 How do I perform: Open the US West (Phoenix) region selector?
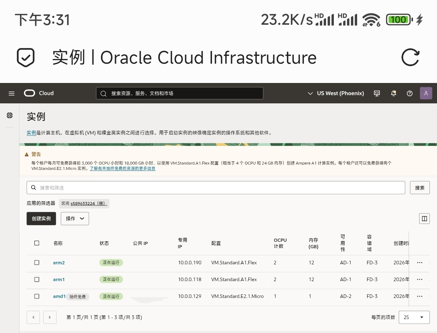(336, 93)
